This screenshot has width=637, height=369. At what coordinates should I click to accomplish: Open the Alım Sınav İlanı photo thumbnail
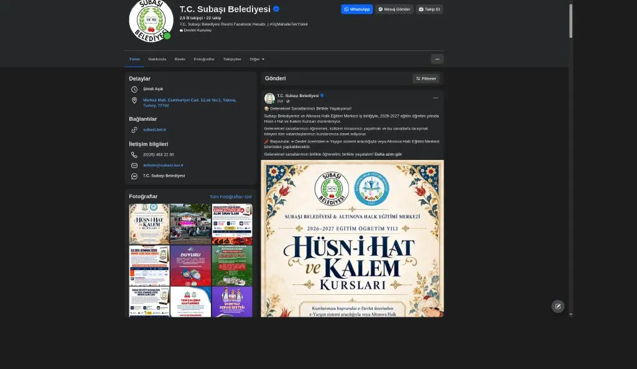232,224
